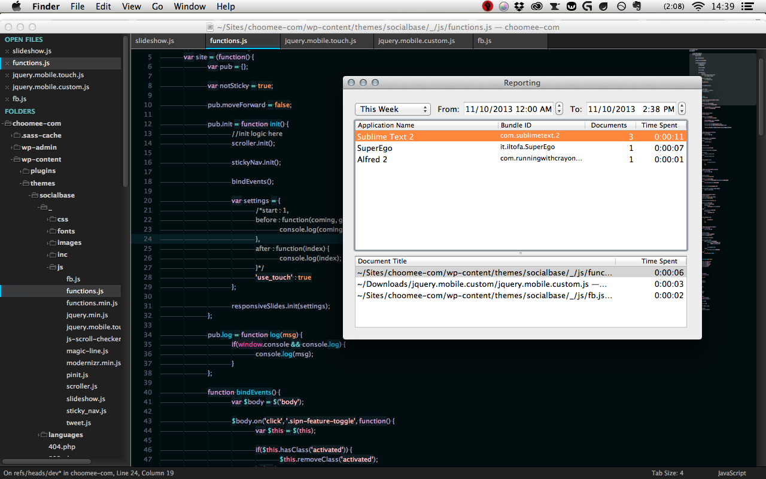
Task: Open sticky_nav.js in sidebar
Action: (86, 411)
